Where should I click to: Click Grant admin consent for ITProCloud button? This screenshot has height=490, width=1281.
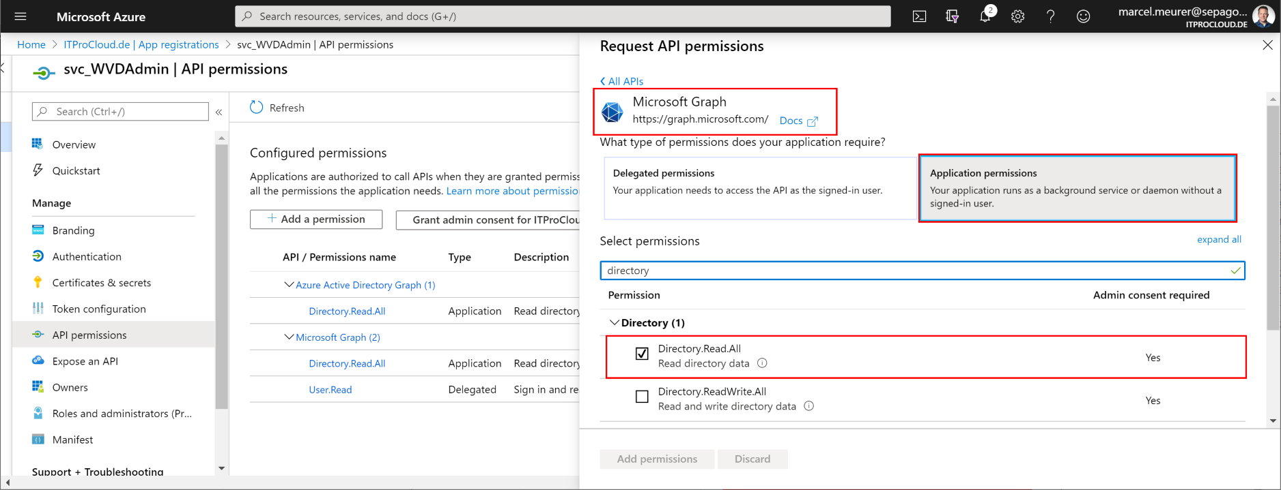pos(488,219)
